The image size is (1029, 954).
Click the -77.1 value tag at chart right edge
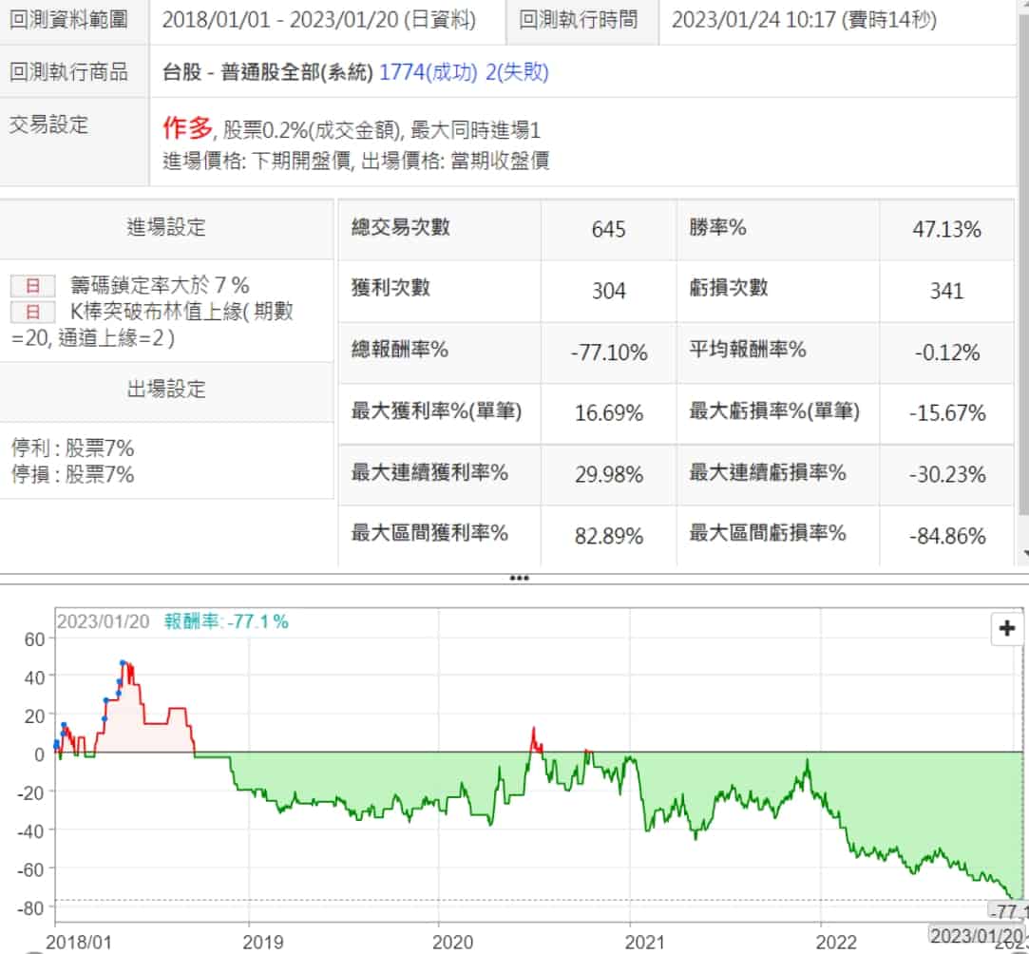(1007, 911)
